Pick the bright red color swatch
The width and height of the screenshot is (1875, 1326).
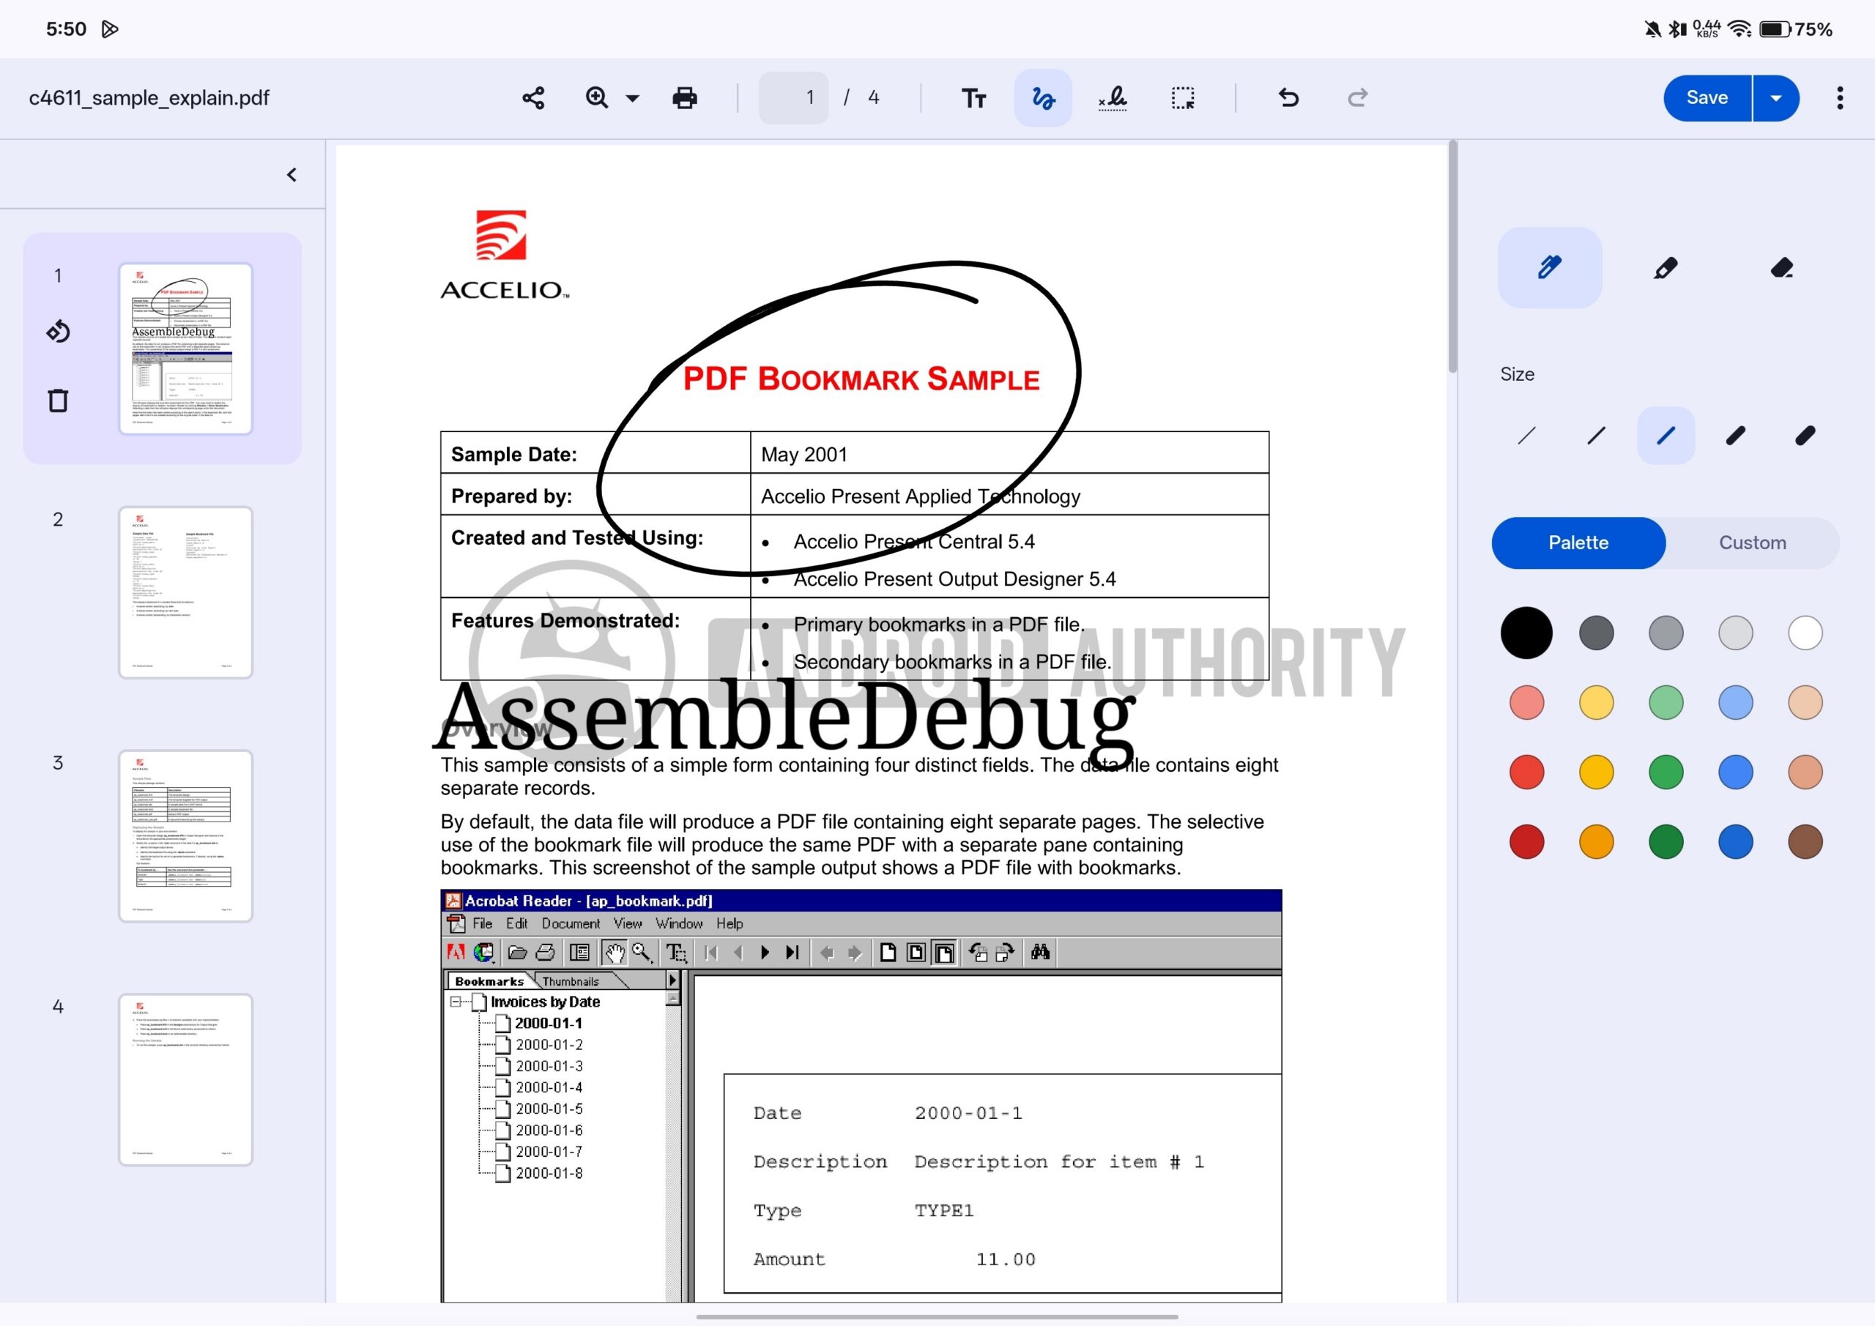tap(1526, 772)
